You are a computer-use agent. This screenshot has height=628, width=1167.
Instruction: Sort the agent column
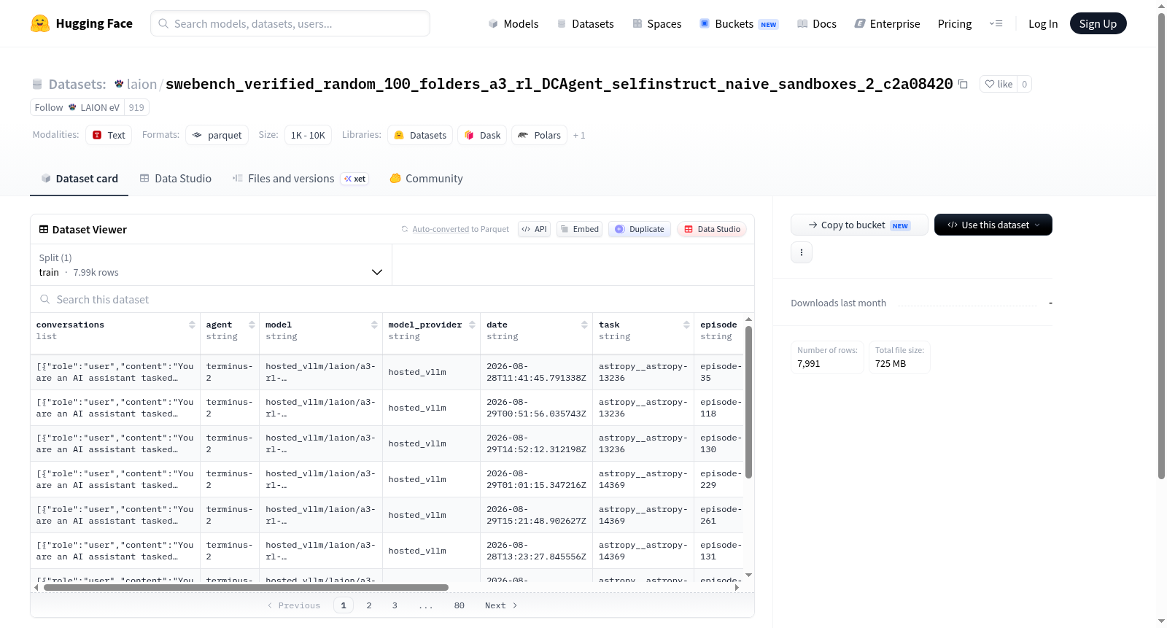click(252, 325)
